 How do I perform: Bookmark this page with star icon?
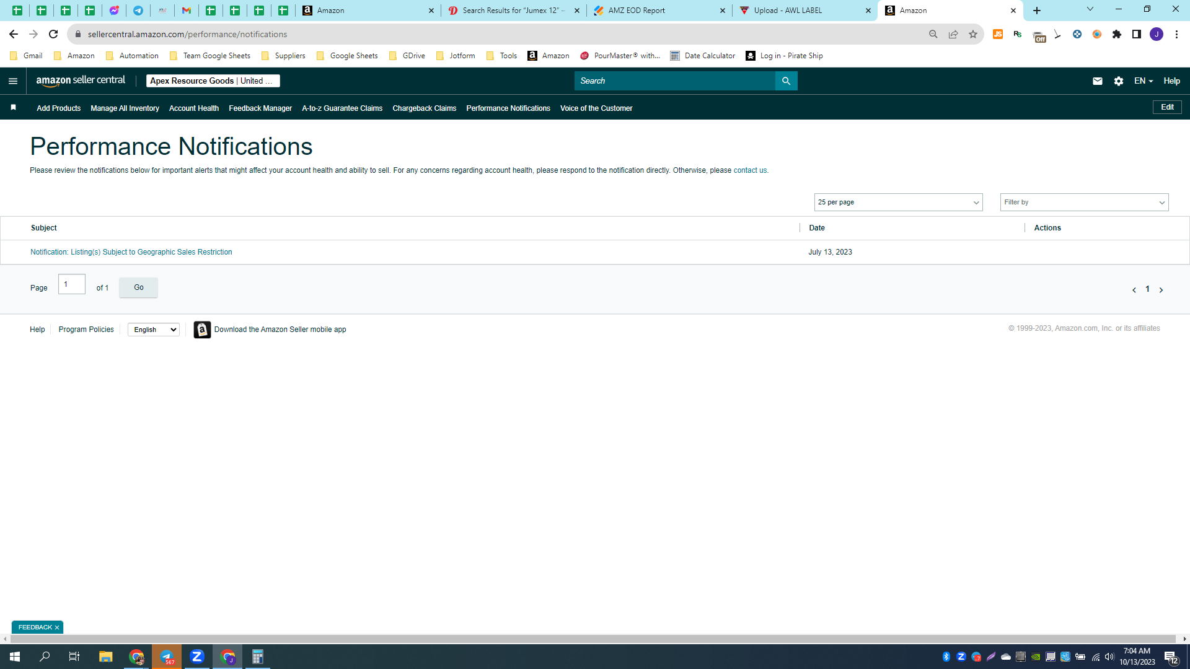pyautogui.click(x=973, y=34)
